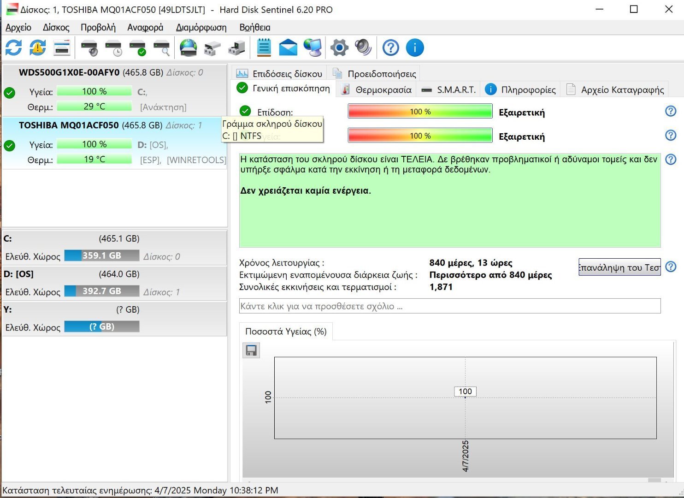Select the D: [OS] (464.0 GB) partition row
This screenshot has width=684, height=498.
pos(114,283)
